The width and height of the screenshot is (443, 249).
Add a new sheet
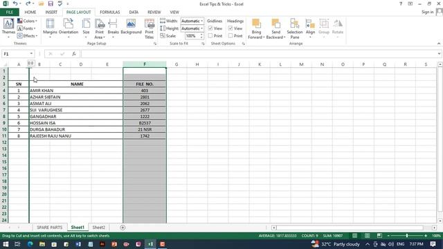[123, 228]
